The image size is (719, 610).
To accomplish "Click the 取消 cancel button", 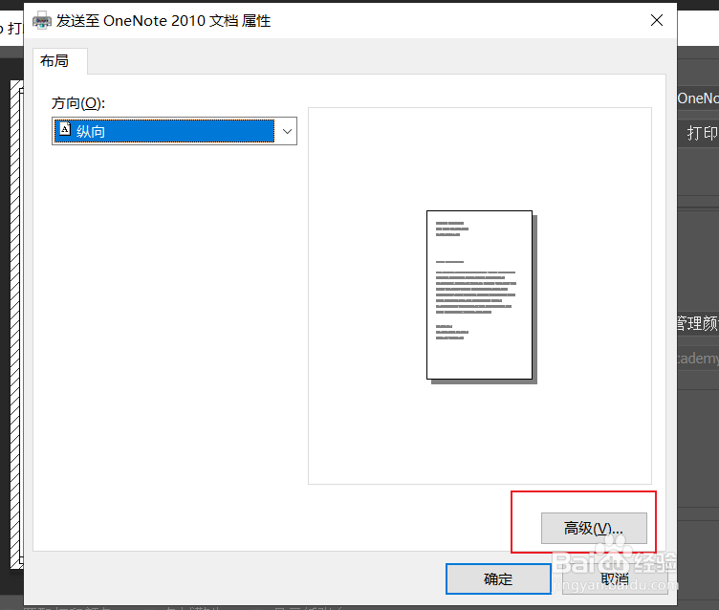I will [615, 578].
